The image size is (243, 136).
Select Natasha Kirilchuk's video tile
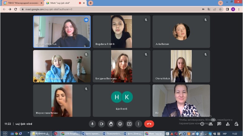62,32
